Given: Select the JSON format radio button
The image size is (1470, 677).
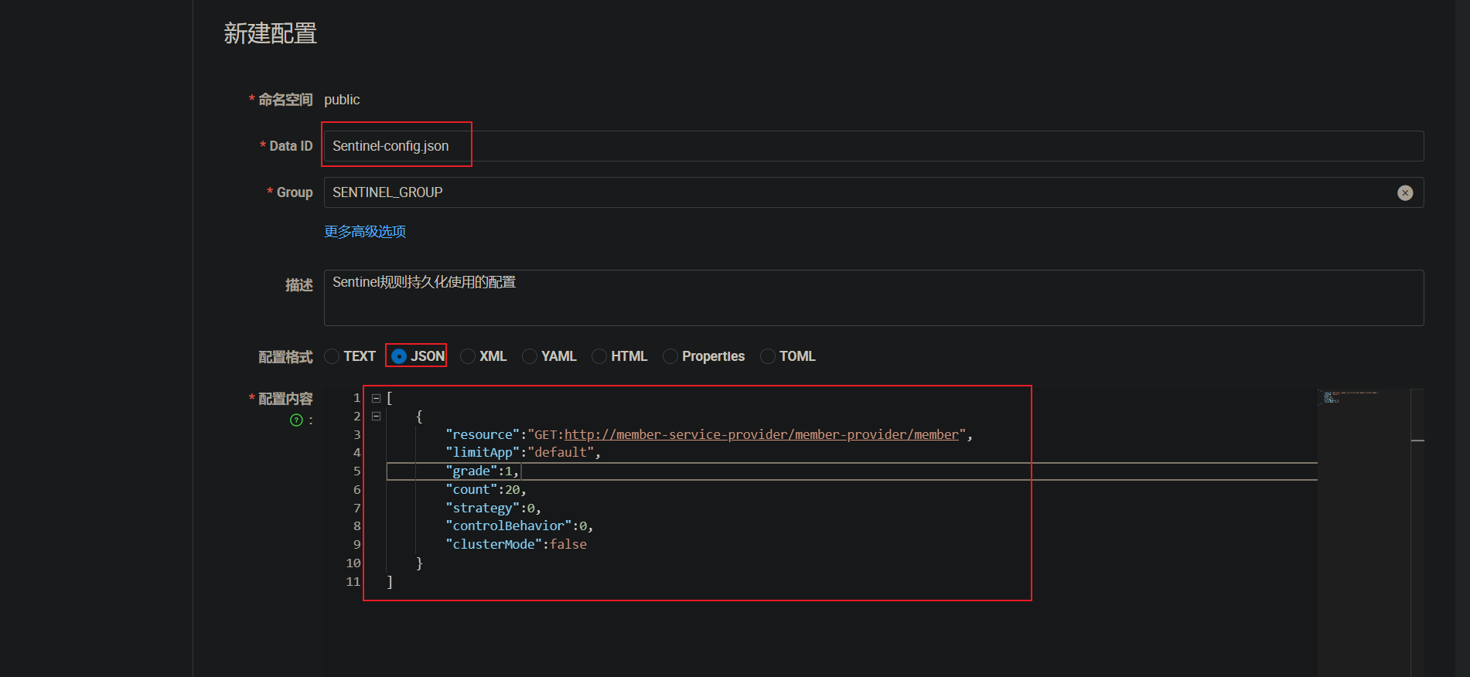Looking at the screenshot, I should (399, 356).
